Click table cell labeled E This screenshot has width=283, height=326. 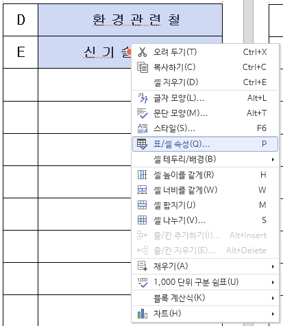pyautogui.click(x=21, y=52)
